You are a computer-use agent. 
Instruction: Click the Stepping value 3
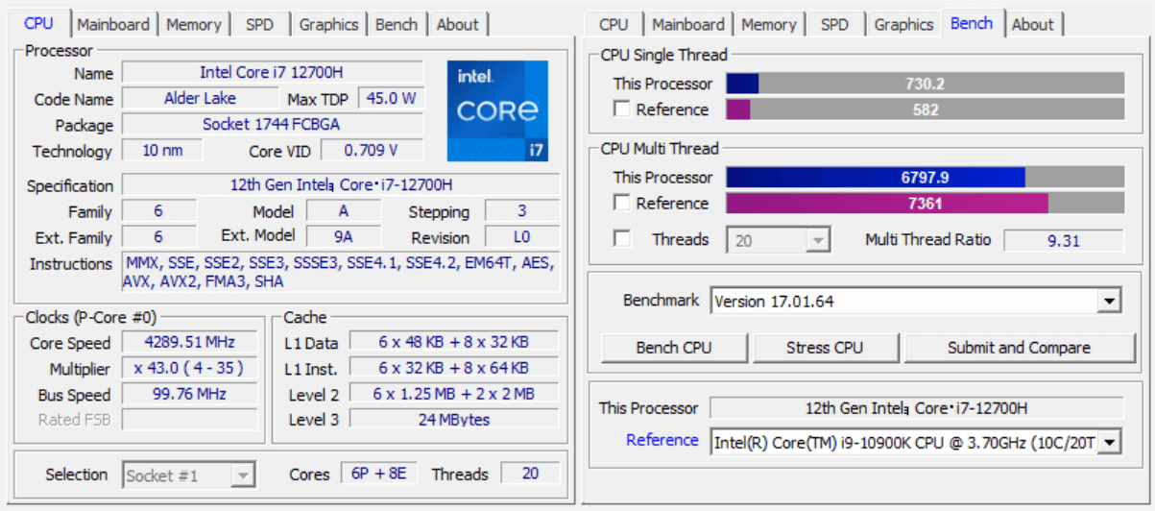click(522, 210)
